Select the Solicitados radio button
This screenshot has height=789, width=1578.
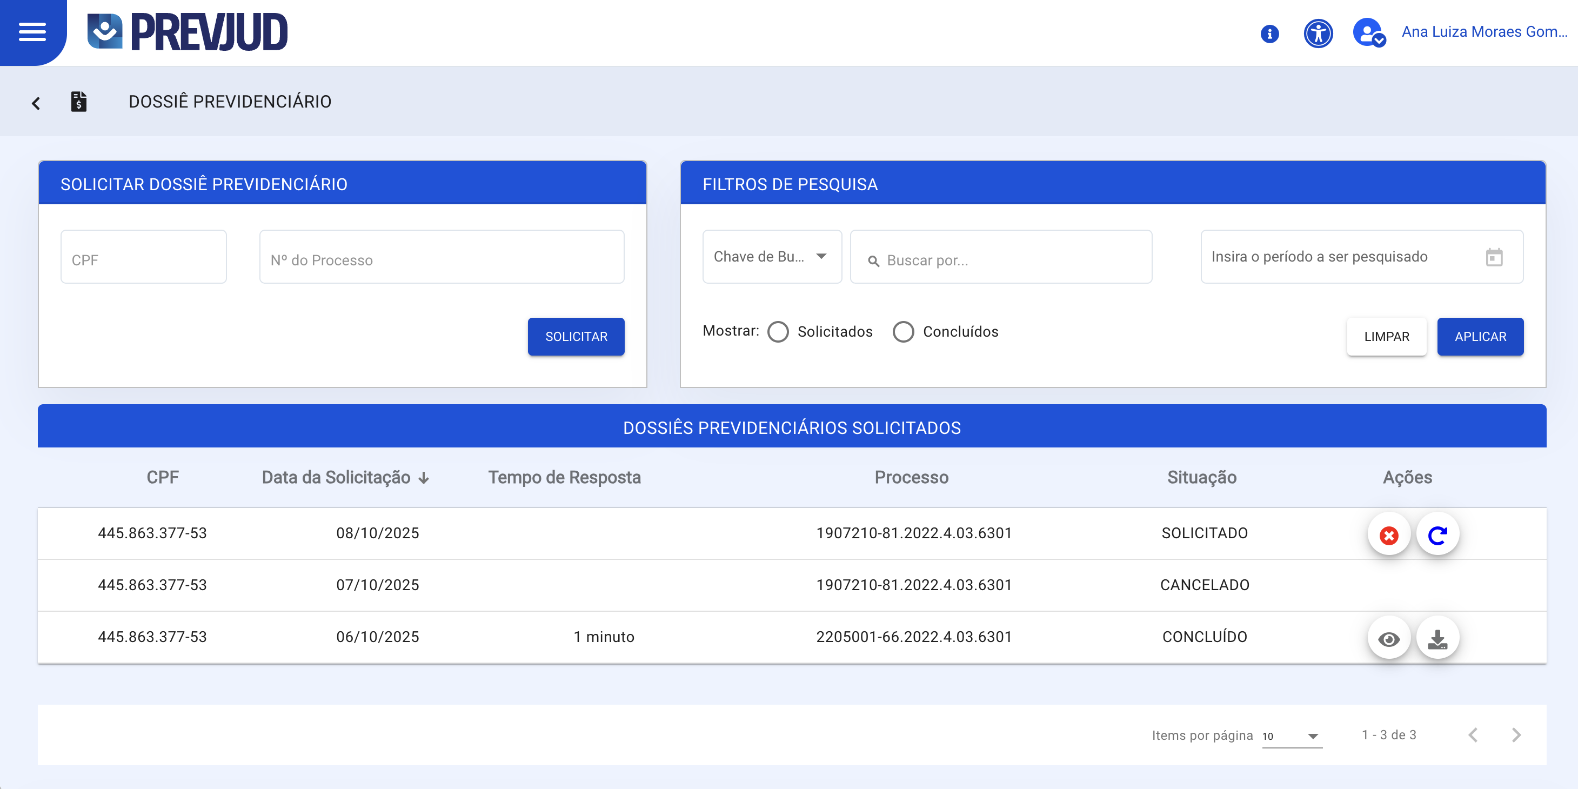click(779, 331)
